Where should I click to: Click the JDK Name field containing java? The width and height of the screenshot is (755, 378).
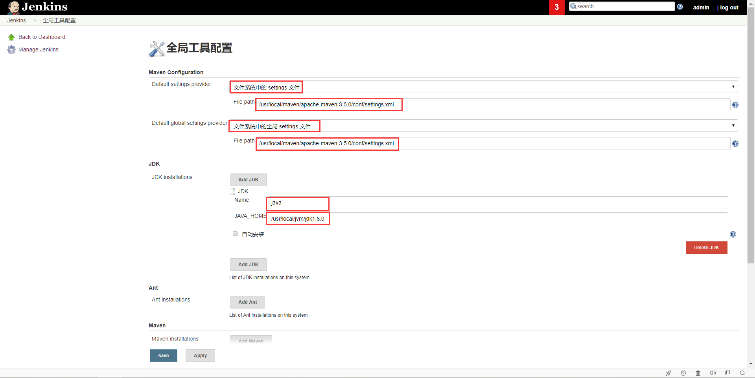[x=497, y=203]
